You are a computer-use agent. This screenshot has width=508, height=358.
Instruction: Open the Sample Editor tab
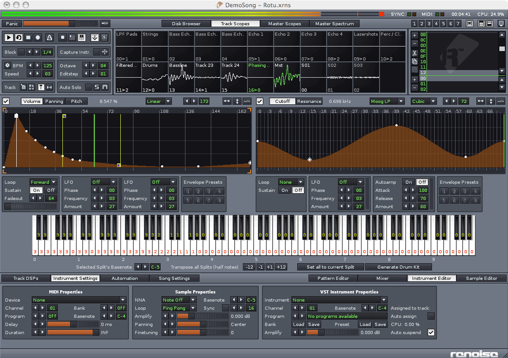point(481,278)
